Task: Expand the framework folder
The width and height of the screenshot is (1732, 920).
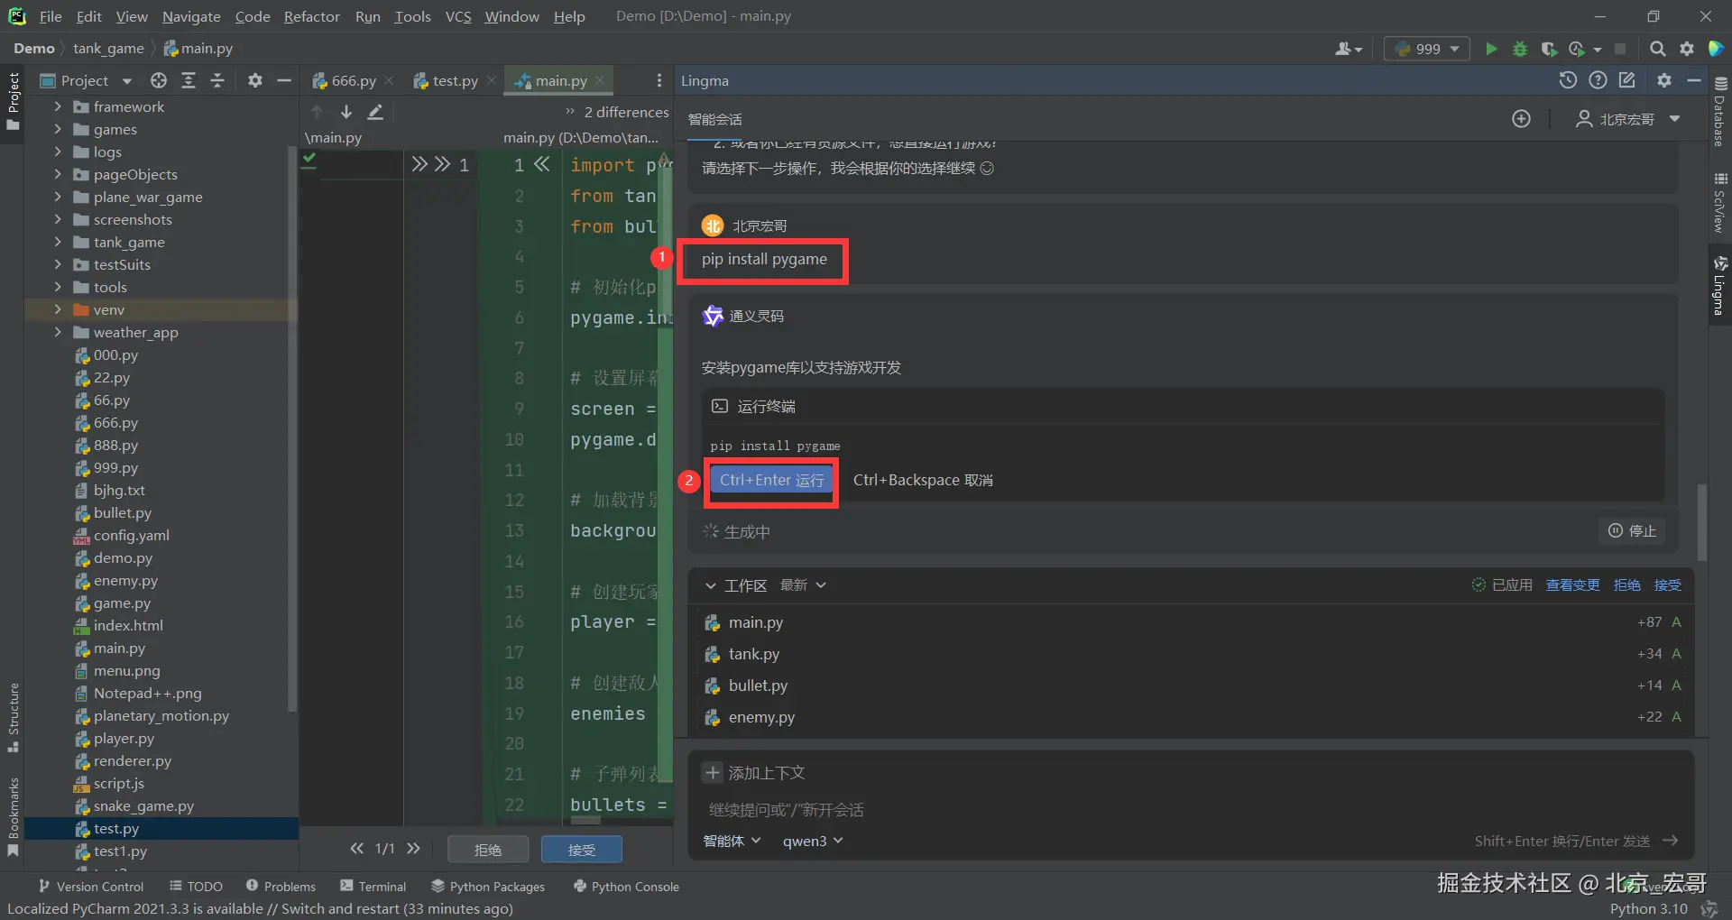Action: 58,106
